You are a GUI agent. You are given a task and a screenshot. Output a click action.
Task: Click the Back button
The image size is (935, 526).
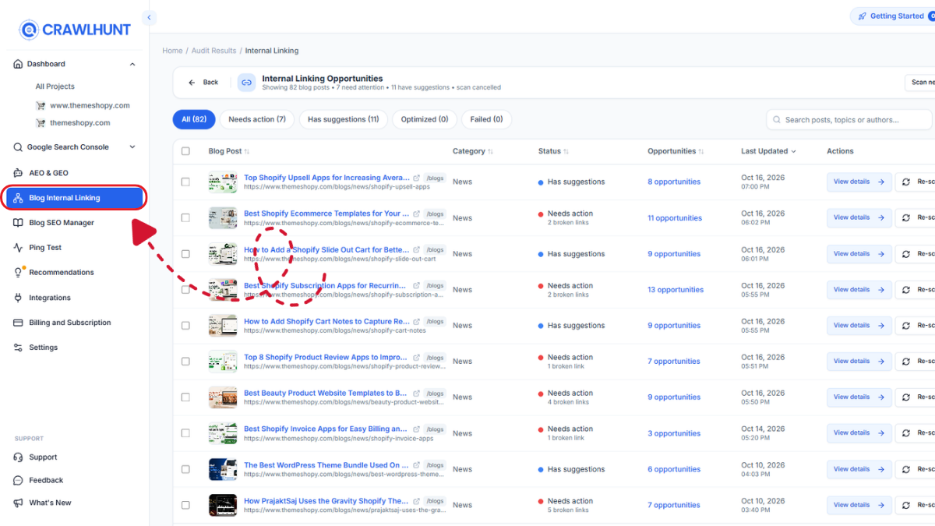pyautogui.click(x=203, y=82)
